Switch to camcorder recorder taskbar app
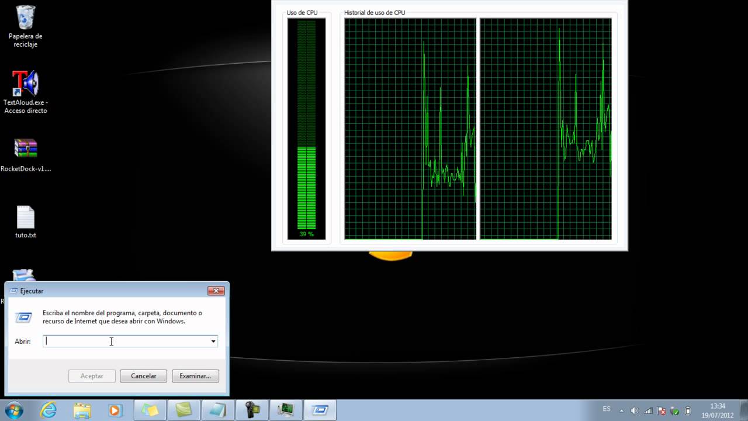The height and width of the screenshot is (421, 748). (x=252, y=410)
